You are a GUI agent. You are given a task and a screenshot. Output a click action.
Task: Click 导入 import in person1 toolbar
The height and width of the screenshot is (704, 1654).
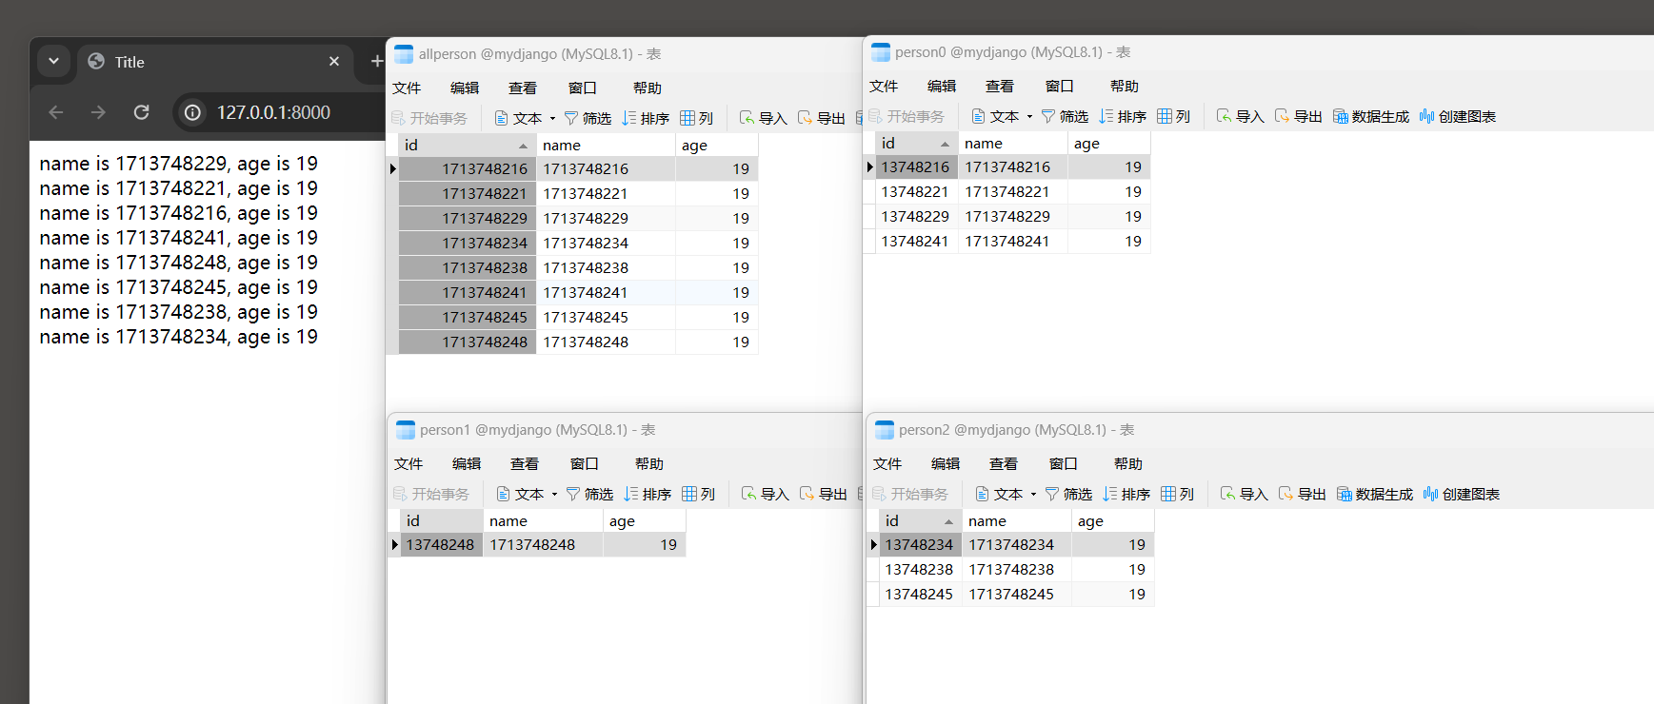[765, 494]
